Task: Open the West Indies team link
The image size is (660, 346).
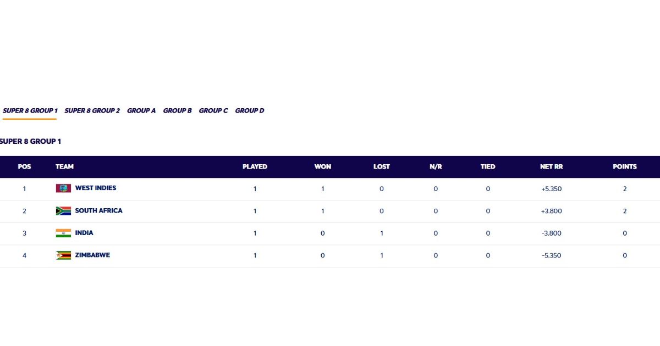Action: [x=96, y=188]
